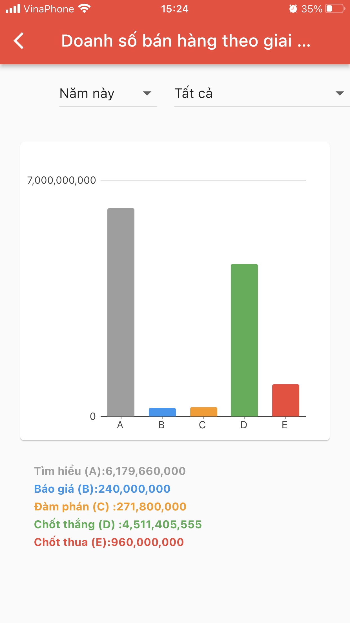Select the gray bar A in chart
The height and width of the screenshot is (623, 350).
coord(121,312)
